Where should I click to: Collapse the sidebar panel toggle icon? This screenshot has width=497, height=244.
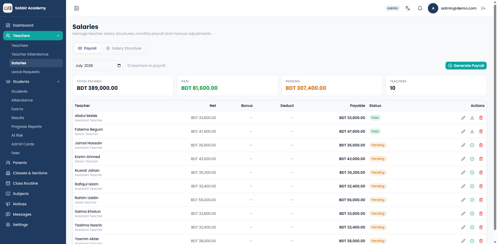77,8
